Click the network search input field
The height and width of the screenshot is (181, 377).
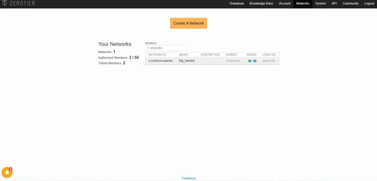pyautogui.click(x=166, y=48)
